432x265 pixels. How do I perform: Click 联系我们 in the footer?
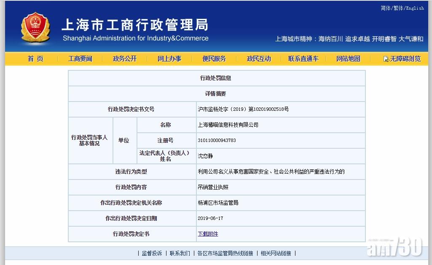pyautogui.click(x=180, y=253)
